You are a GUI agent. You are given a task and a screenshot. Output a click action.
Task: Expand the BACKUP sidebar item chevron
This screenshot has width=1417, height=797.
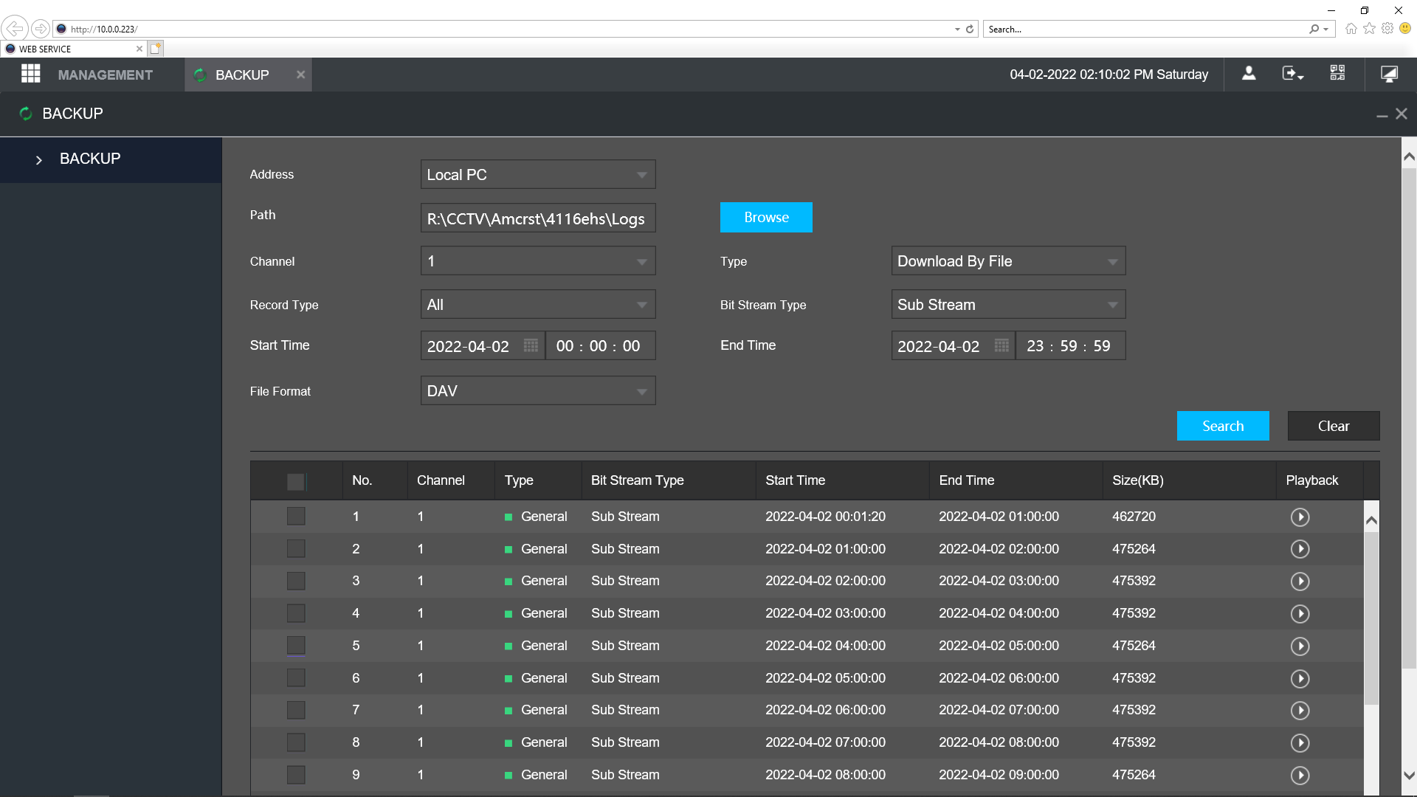[x=39, y=159]
